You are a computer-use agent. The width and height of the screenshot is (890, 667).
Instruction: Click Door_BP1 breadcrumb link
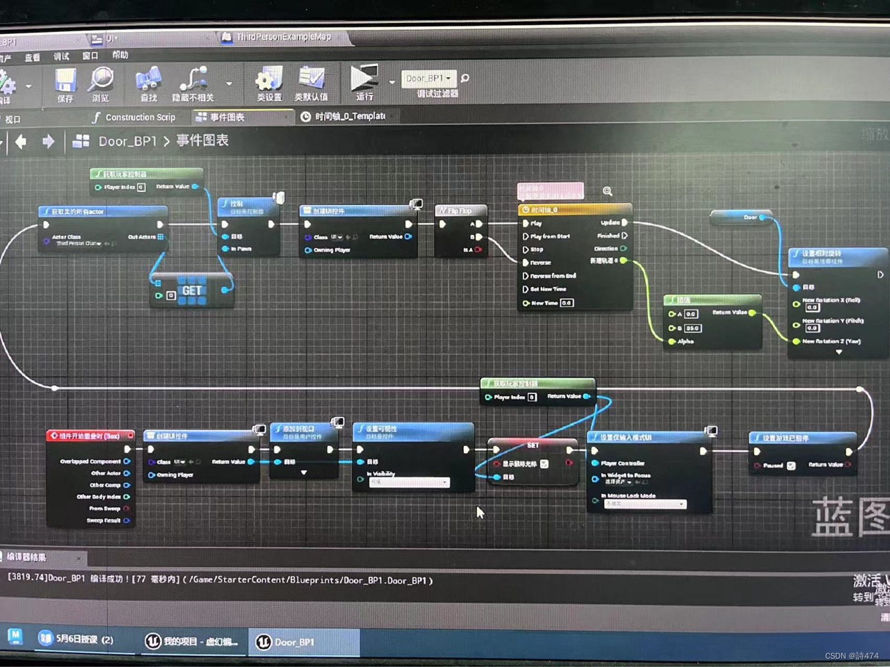pos(127,141)
